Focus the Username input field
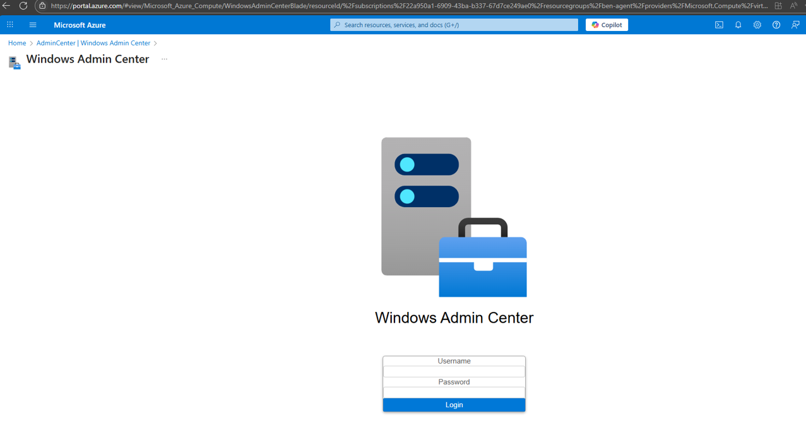This screenshot has width=806, height=423. [x=454, y=372]
